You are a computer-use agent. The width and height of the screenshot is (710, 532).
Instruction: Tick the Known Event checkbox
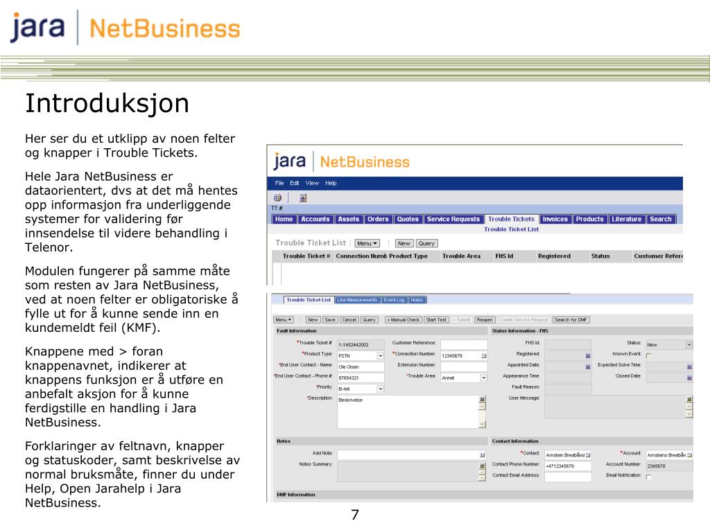point(648,356)
